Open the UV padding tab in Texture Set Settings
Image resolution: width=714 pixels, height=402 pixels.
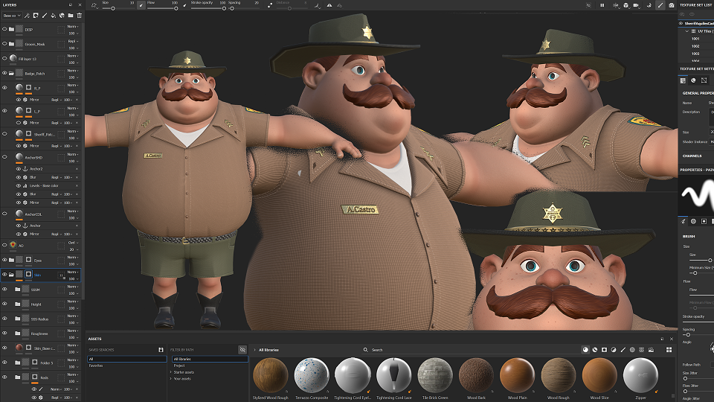(x=704, y=80)
